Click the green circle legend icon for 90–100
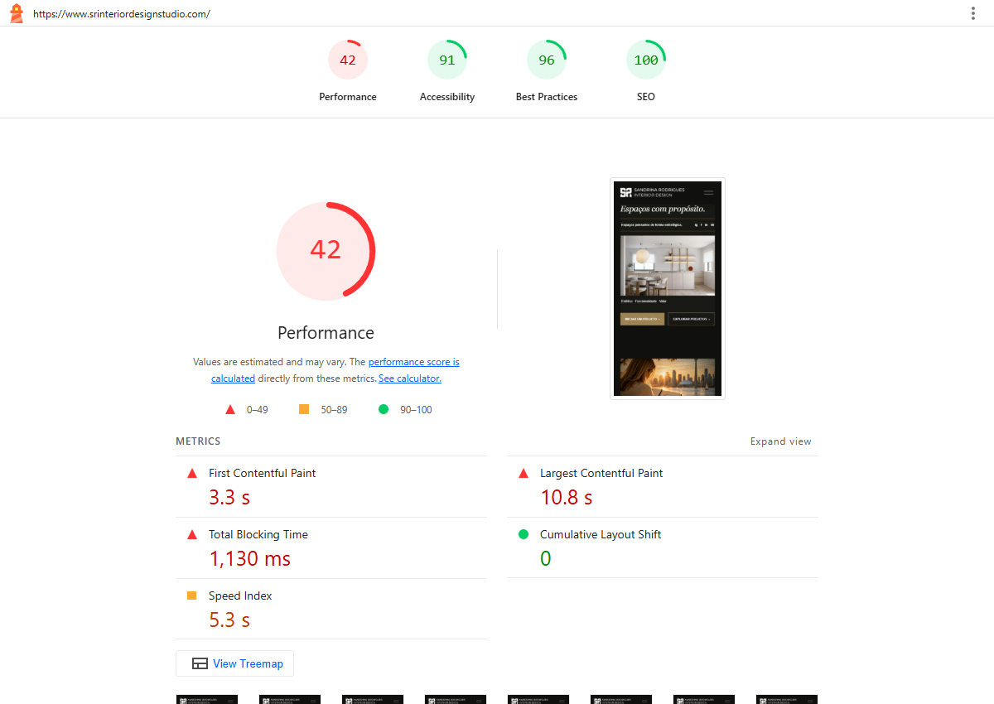This screenshot has height=704, width=994. 384,409
